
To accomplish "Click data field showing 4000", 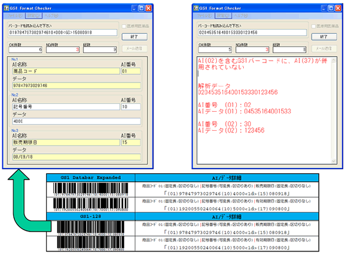I will tap(76, 121).
